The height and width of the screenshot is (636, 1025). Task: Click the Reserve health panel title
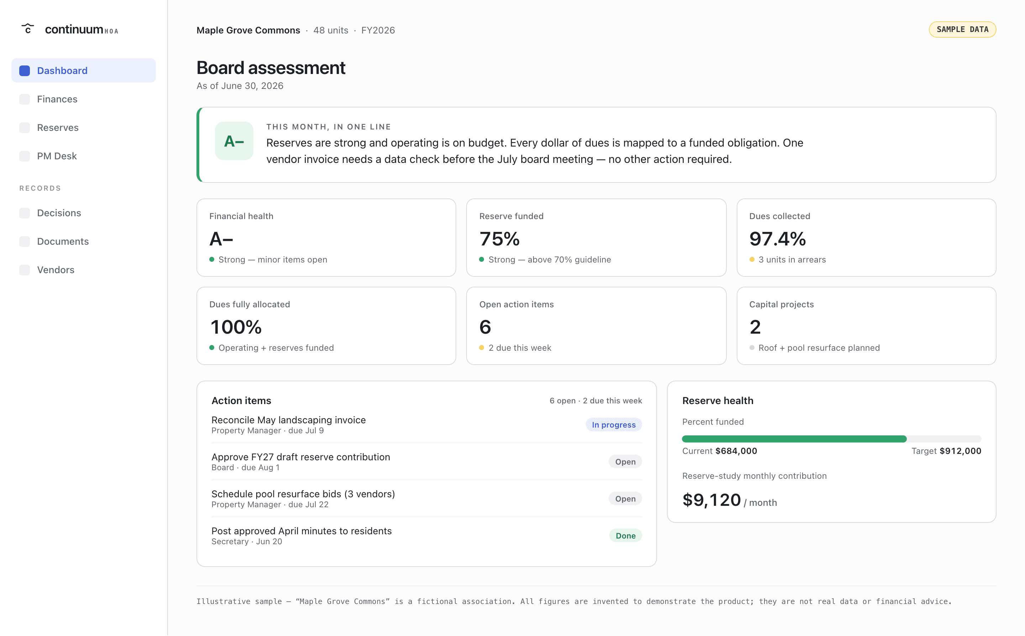[x=717, y=401]
